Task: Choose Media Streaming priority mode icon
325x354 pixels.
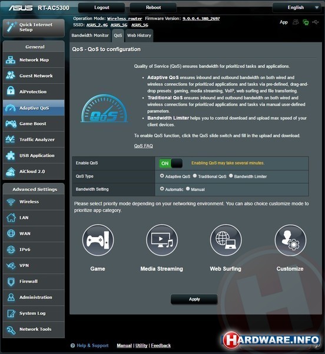Action: [x=162, y=240]
